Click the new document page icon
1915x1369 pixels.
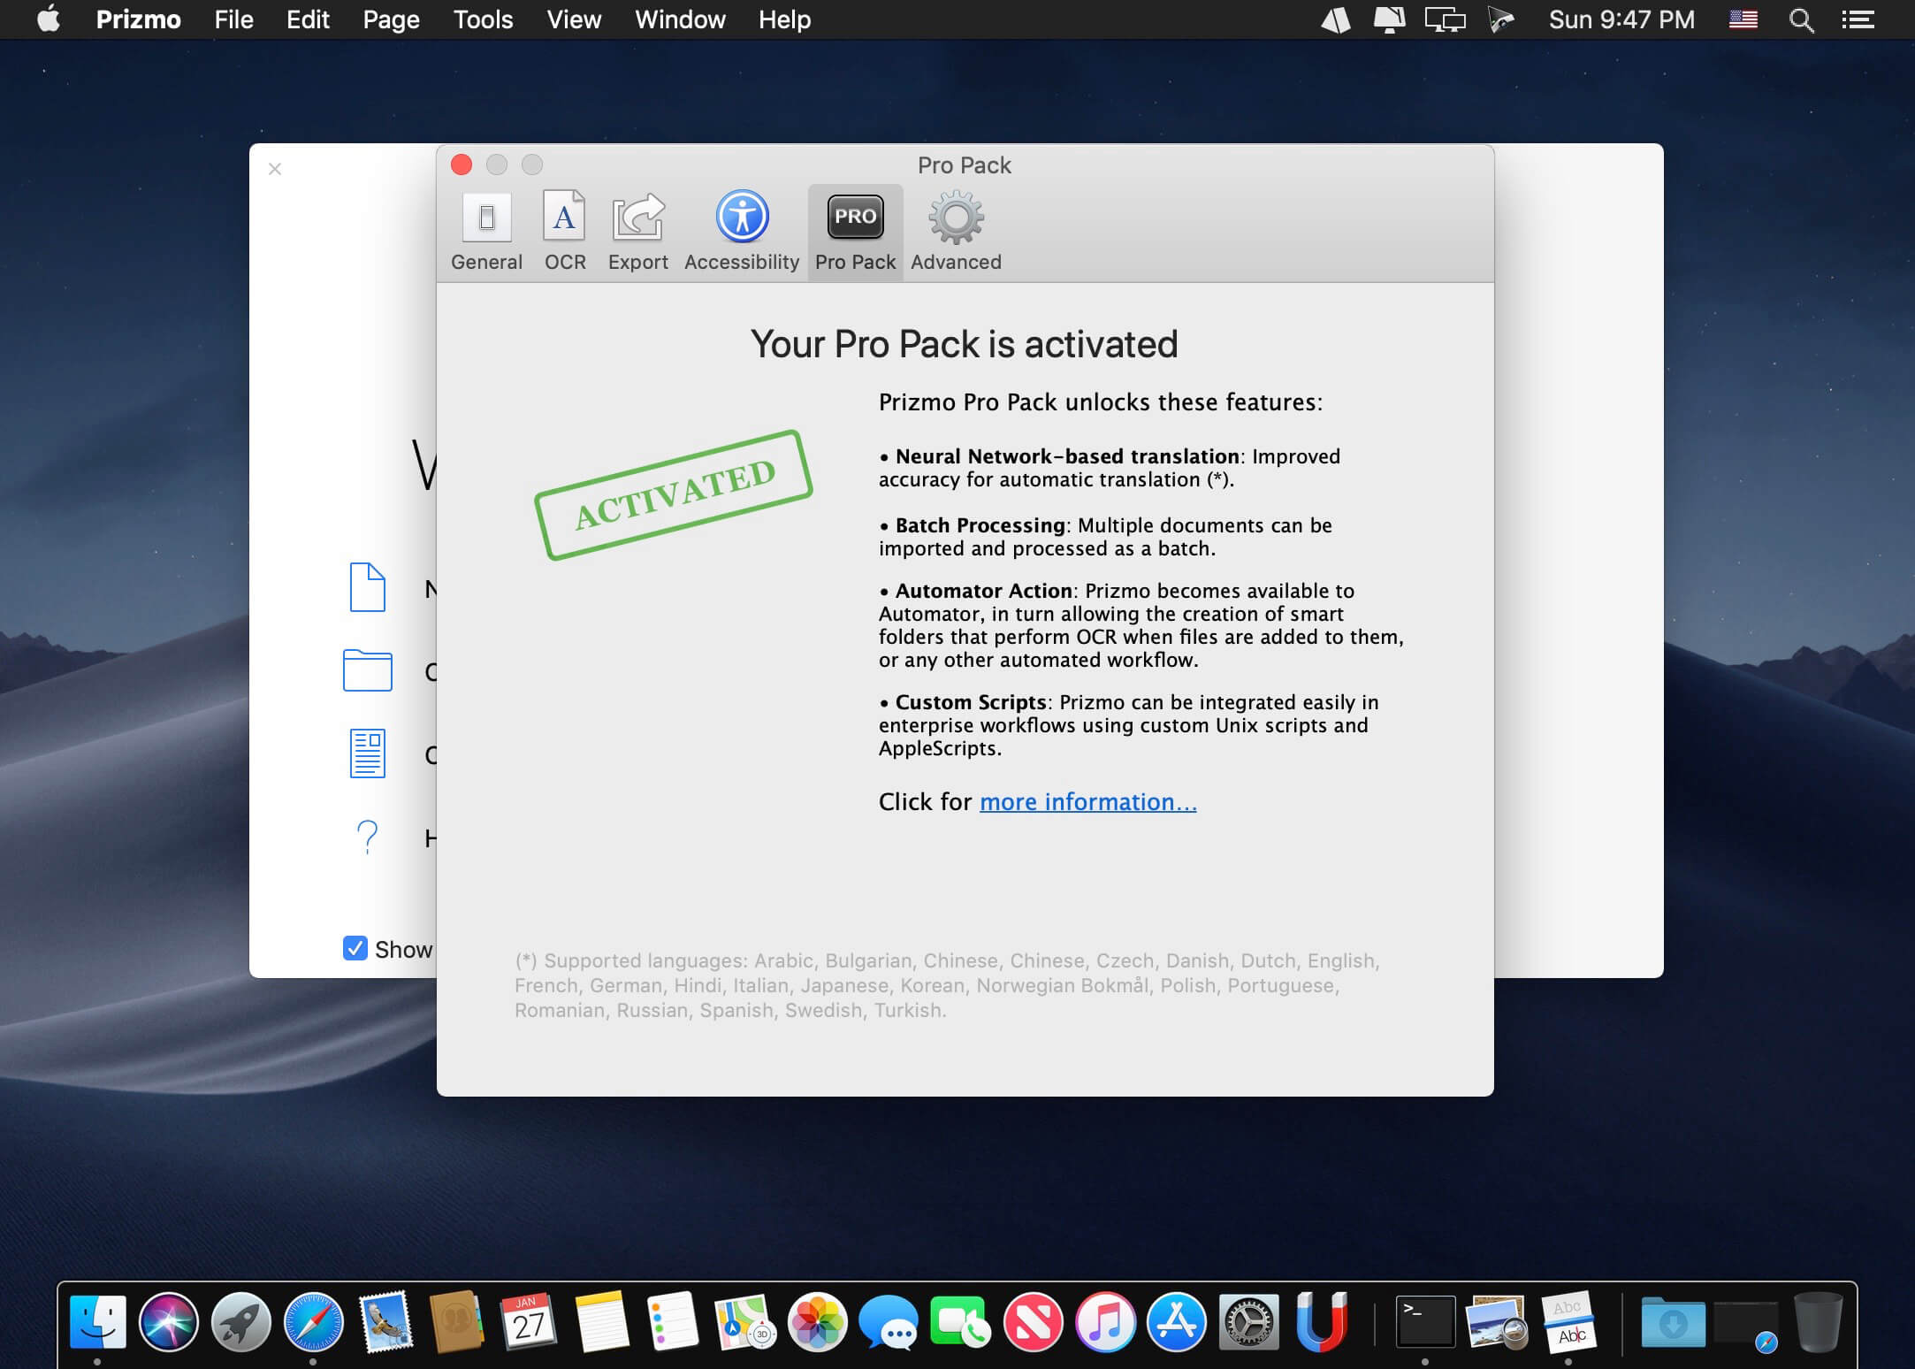[367, 587]
